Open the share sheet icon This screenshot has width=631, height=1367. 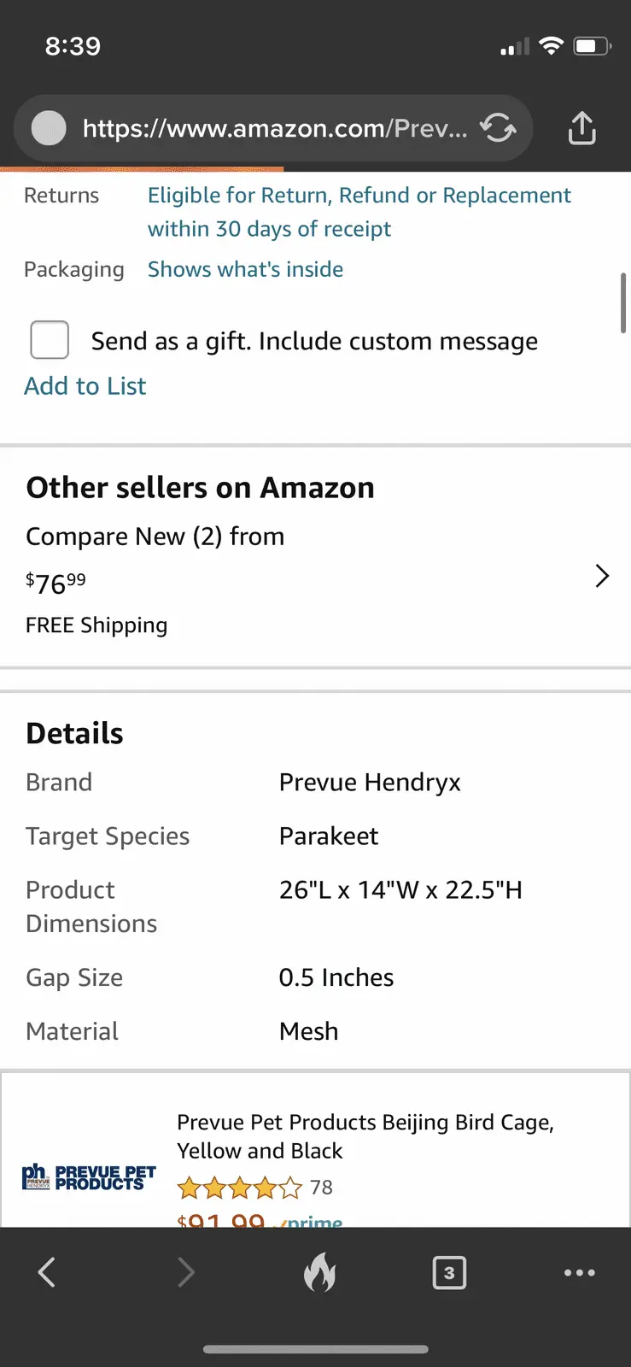pos(581,128)
